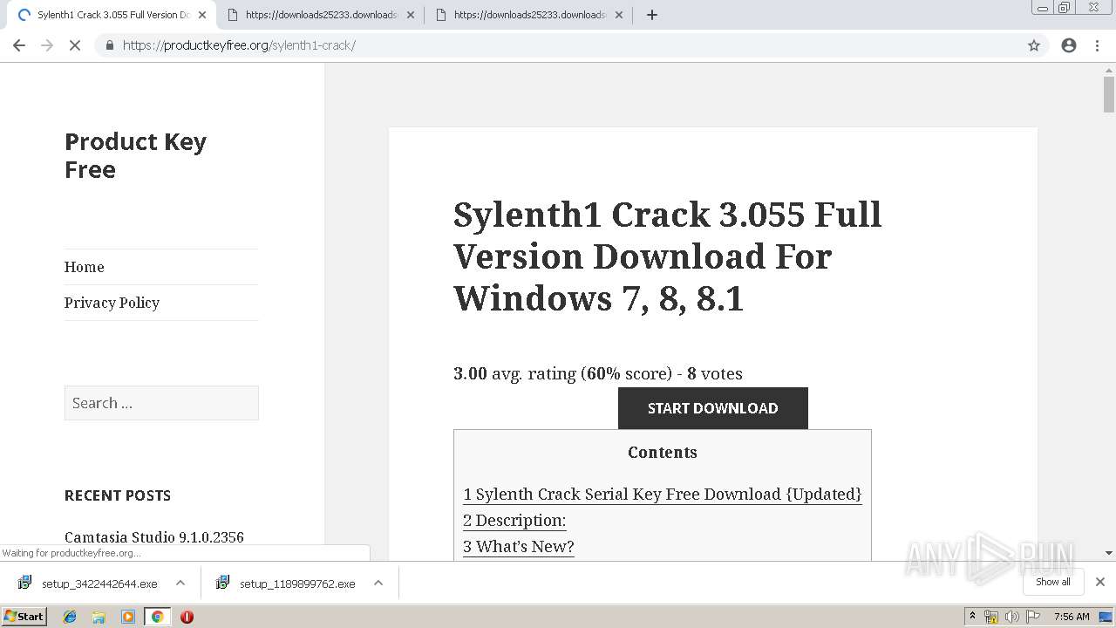Click the vertical scrollbar thumb
The image size is (1116, 628).
coord(1109,95)
